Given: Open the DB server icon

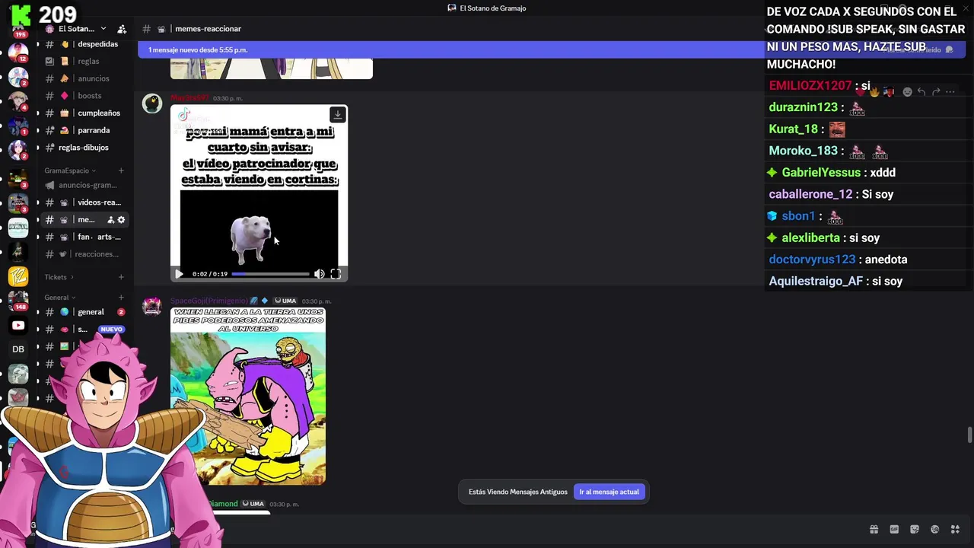Looking at the screenshot, I should (x=18, y=349).
